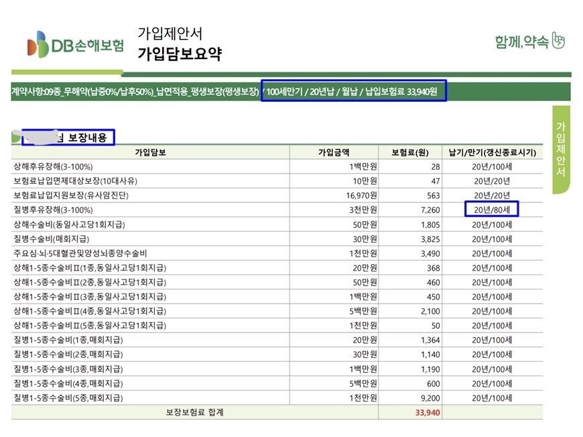Select the green 가입제안서 side tab
Viewport: 583px width, 437px height.
(x=561, y=149)
